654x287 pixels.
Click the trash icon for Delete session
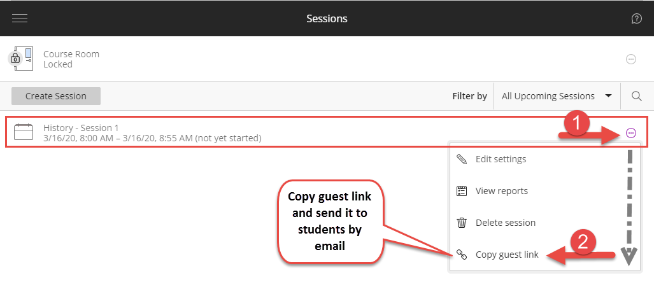click(462, 223)
